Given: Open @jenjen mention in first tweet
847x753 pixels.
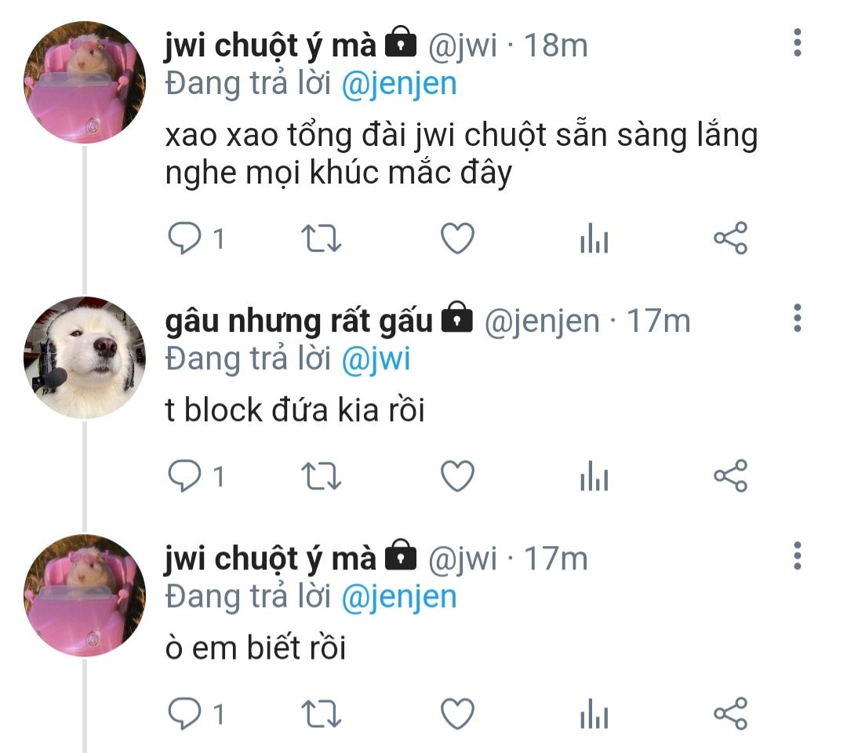Looking at the screenshot, I should [x=399, y=85].
